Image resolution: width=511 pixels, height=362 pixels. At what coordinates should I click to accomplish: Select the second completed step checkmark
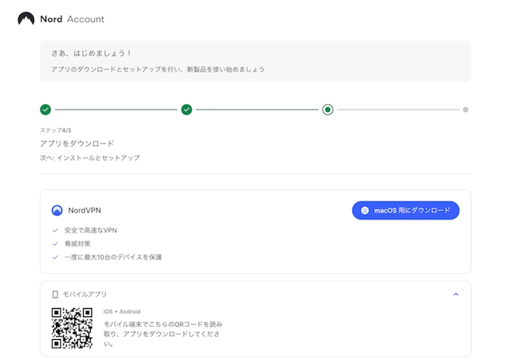(187, 110)
